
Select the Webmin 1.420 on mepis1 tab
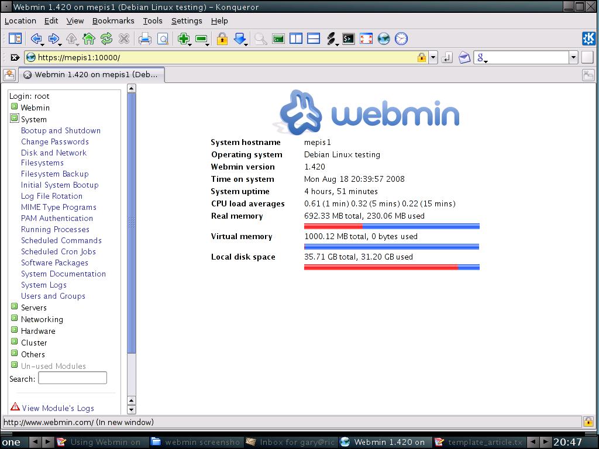92,75
